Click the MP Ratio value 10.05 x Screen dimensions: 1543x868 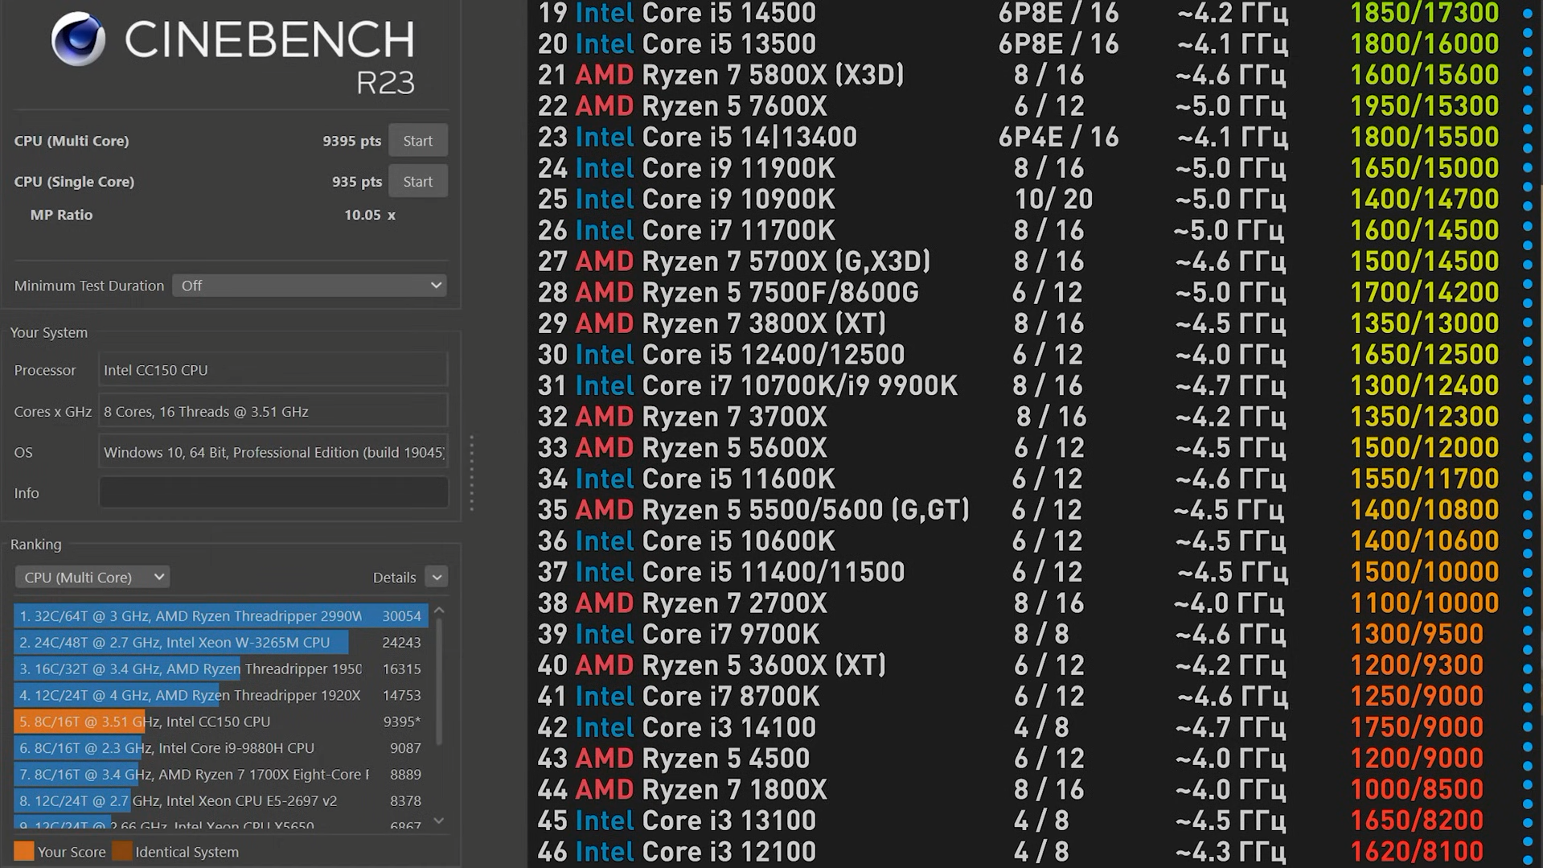(x=369, y=215)
